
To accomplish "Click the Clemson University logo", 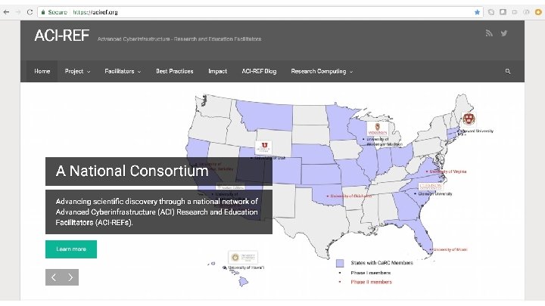I will 430,187.
